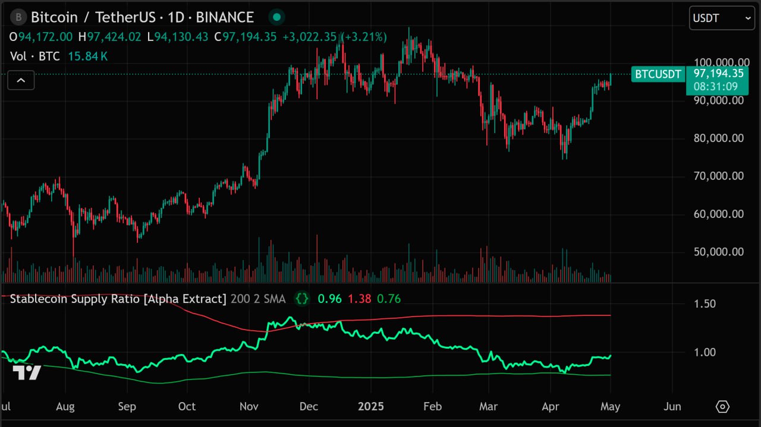This screenshot has width=761, height=427.
Task: Click the Jun label on time axis
Action: click(672, 407)
